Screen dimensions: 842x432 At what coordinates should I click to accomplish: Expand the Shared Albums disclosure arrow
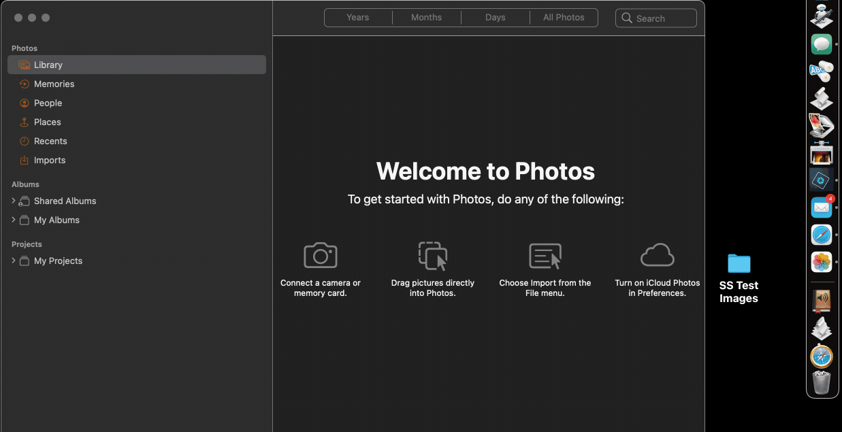tap(14, 201)
